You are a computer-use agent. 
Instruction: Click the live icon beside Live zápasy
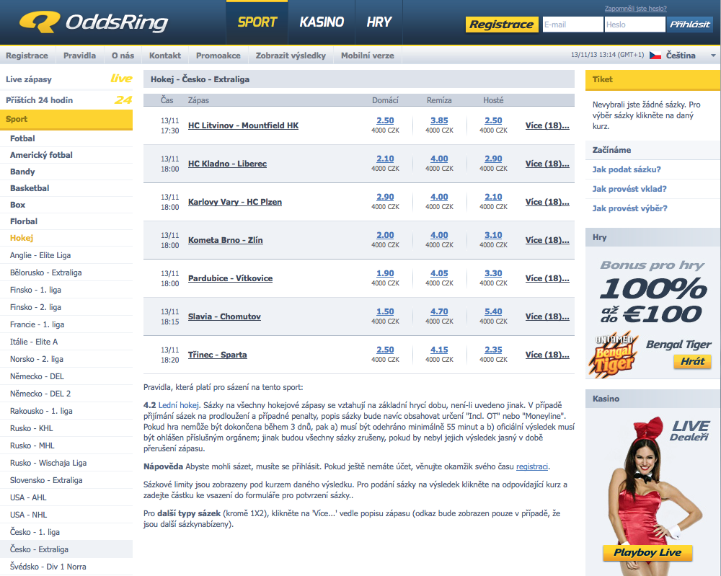click(x=121, y=79)
